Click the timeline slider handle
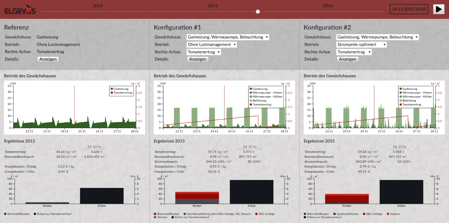The height and width of the screenshot is (223, 449). point(258,12)
